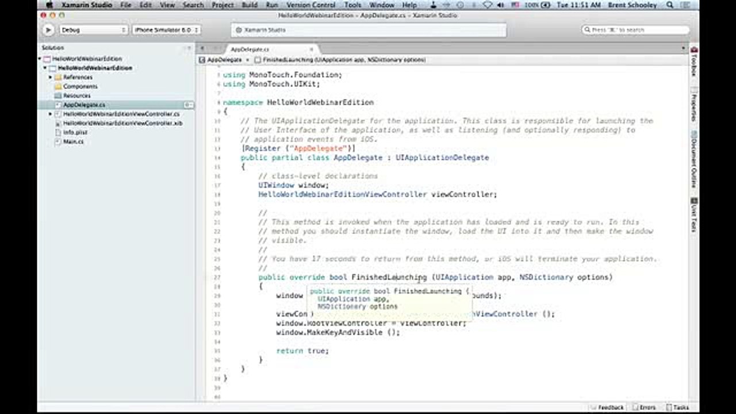Close the AppDelegate.cs tab
The width and height of the screenshot is (736, 414).
click(312, 49)
